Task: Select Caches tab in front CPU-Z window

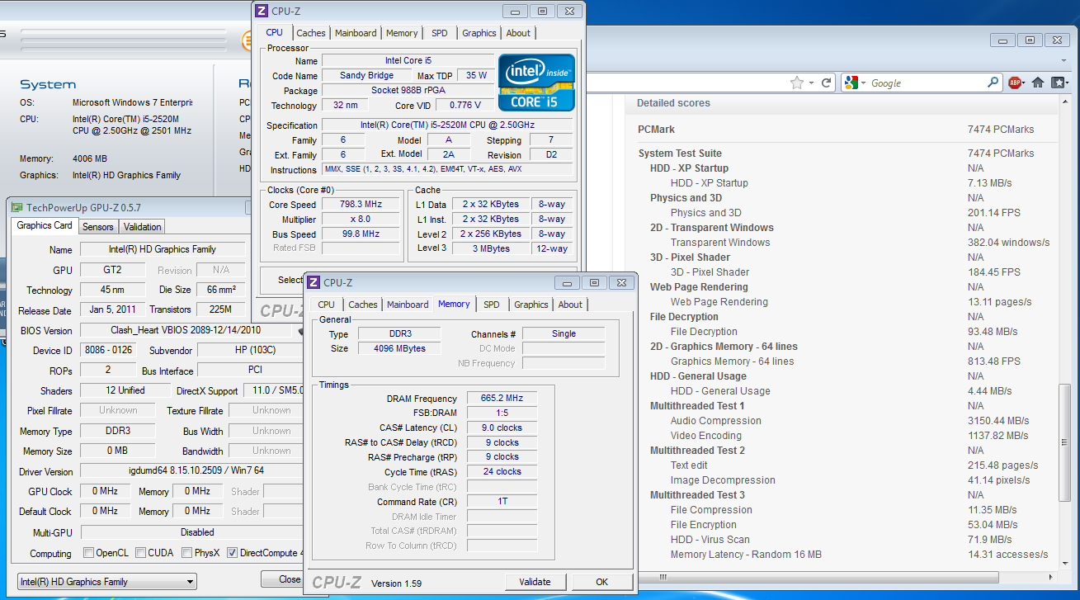Action: pos(363,305)
